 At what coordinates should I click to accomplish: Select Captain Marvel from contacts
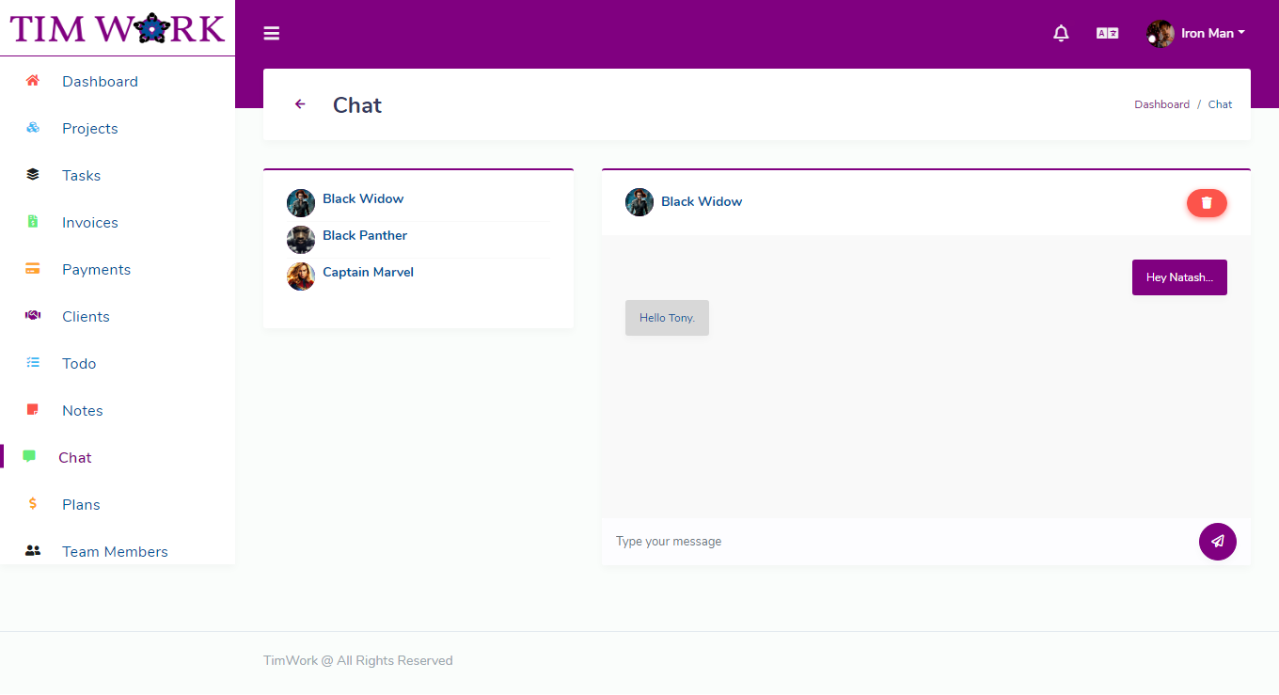tap(368, 272)
